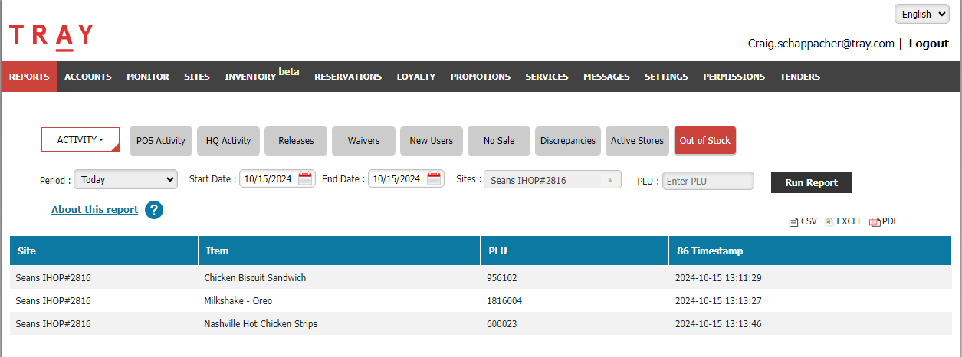Select the SETTINGS menu item
962x357 pixels.
[666, 77]
